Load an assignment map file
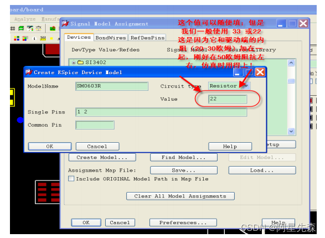Image resolution: width=325 pixels, height=238 pixels. 262,170
